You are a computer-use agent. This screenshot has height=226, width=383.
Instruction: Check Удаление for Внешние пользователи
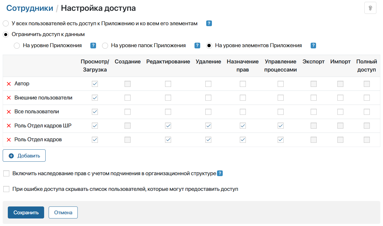click(208, 98)
